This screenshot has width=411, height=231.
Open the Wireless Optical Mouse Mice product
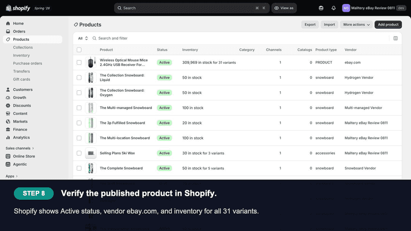124,62
